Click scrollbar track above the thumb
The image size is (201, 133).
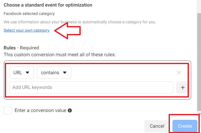coord(199,6)
